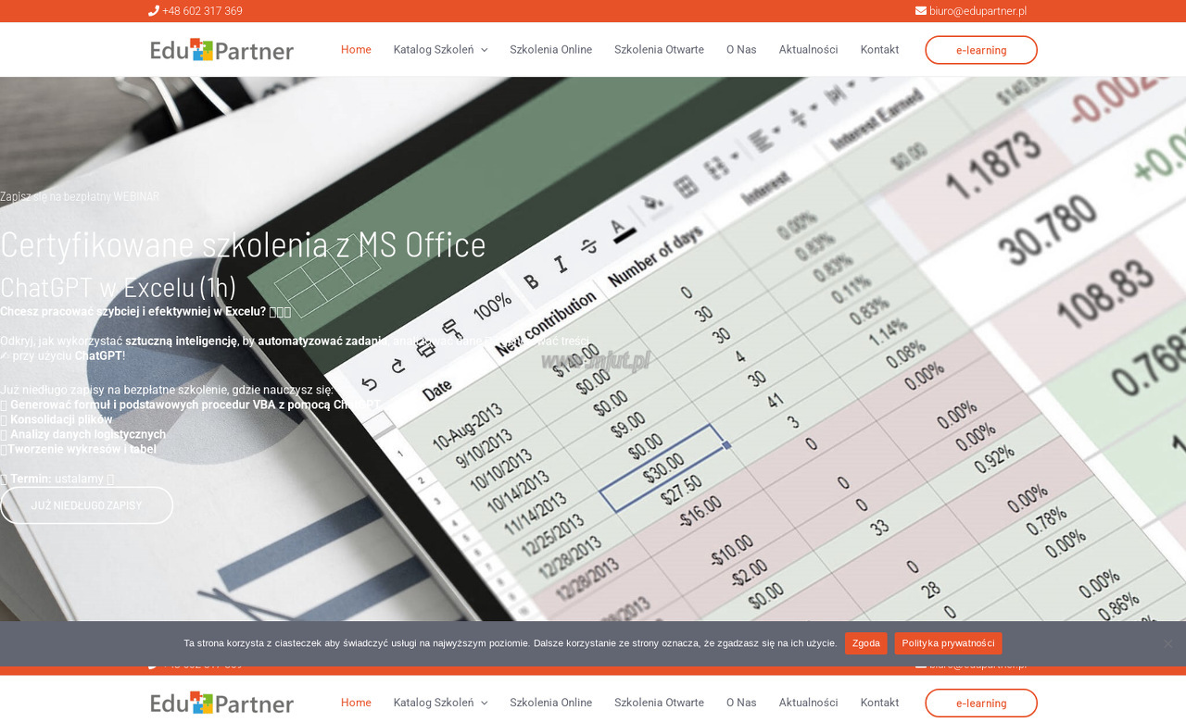
Task: Open Szkolenia Otwarte in top navigation
Action: (x=659, y=50)
